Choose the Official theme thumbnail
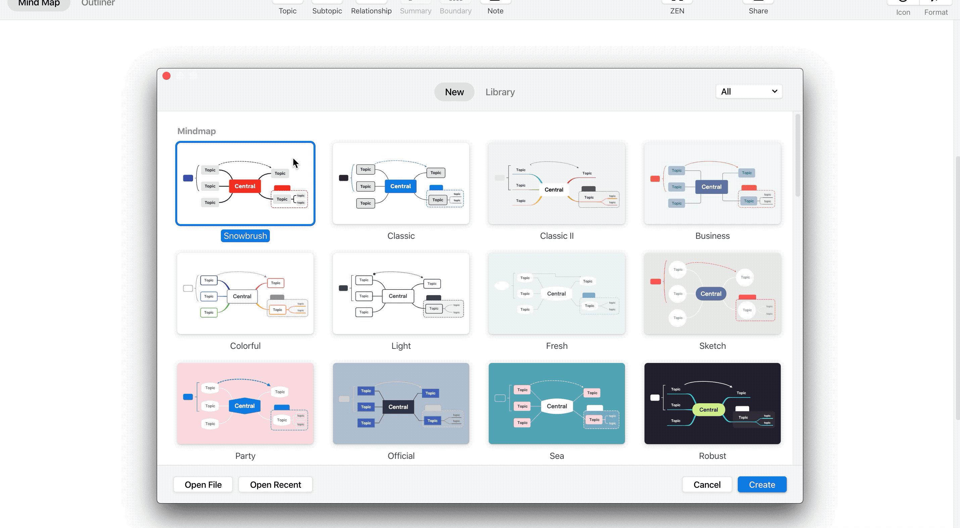This screenshot has height=528, width=960. point(401,403)
